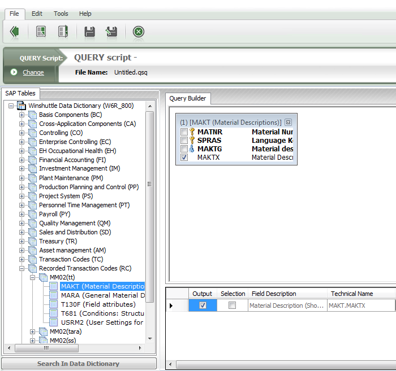
Task: Click the index icon beside MAKTG
Action: pyautogui.click(x=192, y=149)
